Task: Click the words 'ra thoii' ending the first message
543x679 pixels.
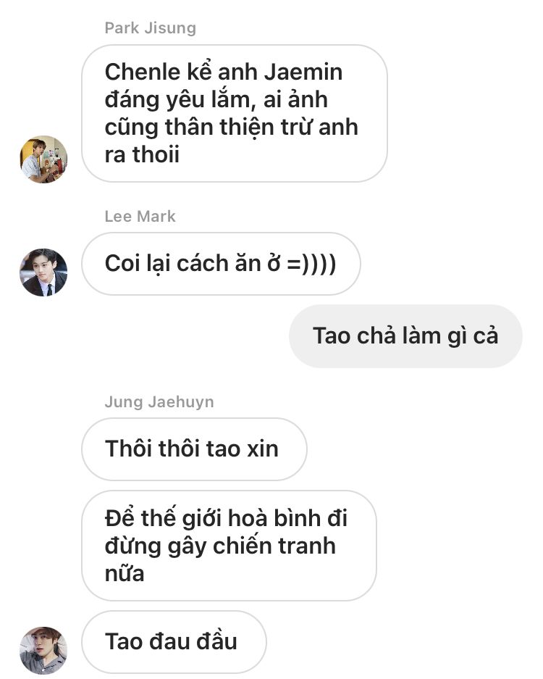Action: [x=142, y=154]
